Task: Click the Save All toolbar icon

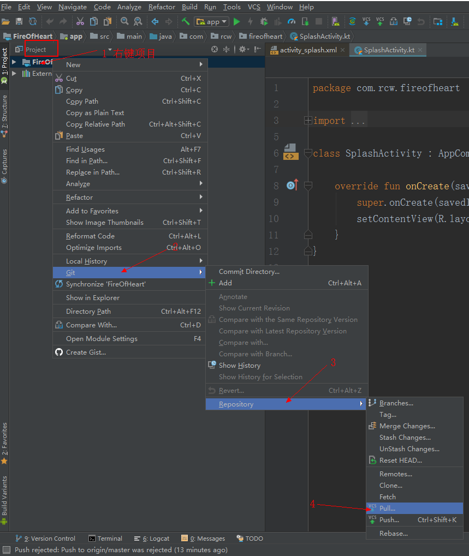Action: coord(19,22)
